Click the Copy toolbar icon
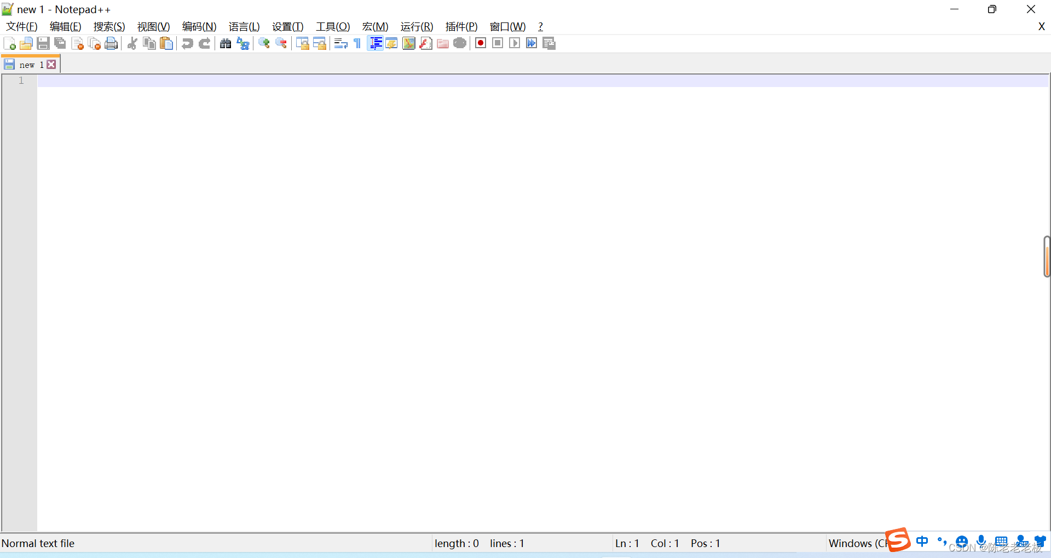 pos(149,43)
